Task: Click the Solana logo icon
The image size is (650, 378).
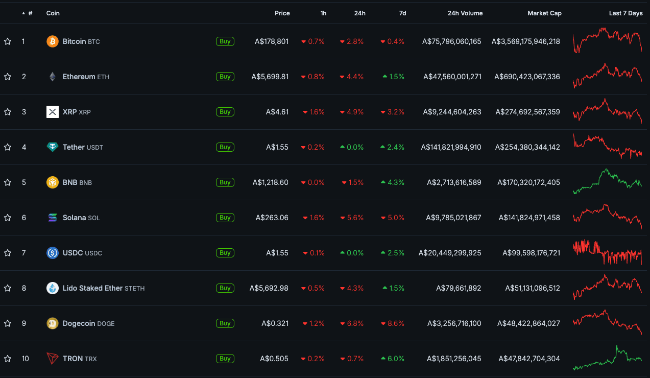Action: [53, 218]
